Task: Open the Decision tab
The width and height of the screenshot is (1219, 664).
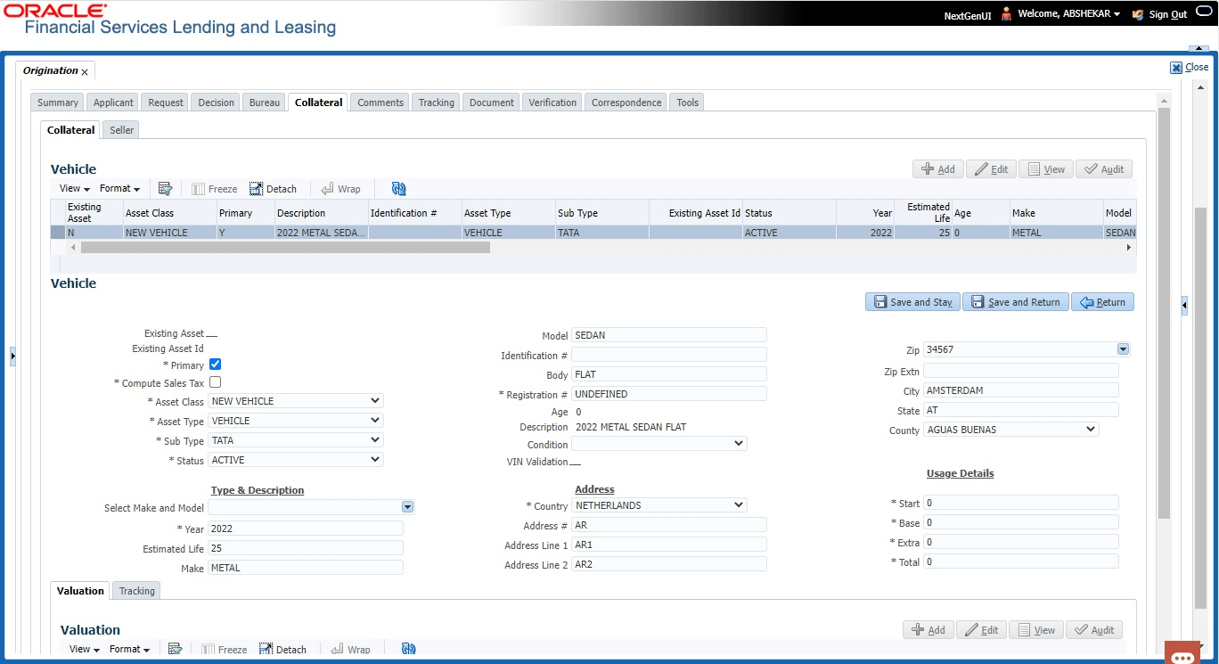Action: click(217, 102)
